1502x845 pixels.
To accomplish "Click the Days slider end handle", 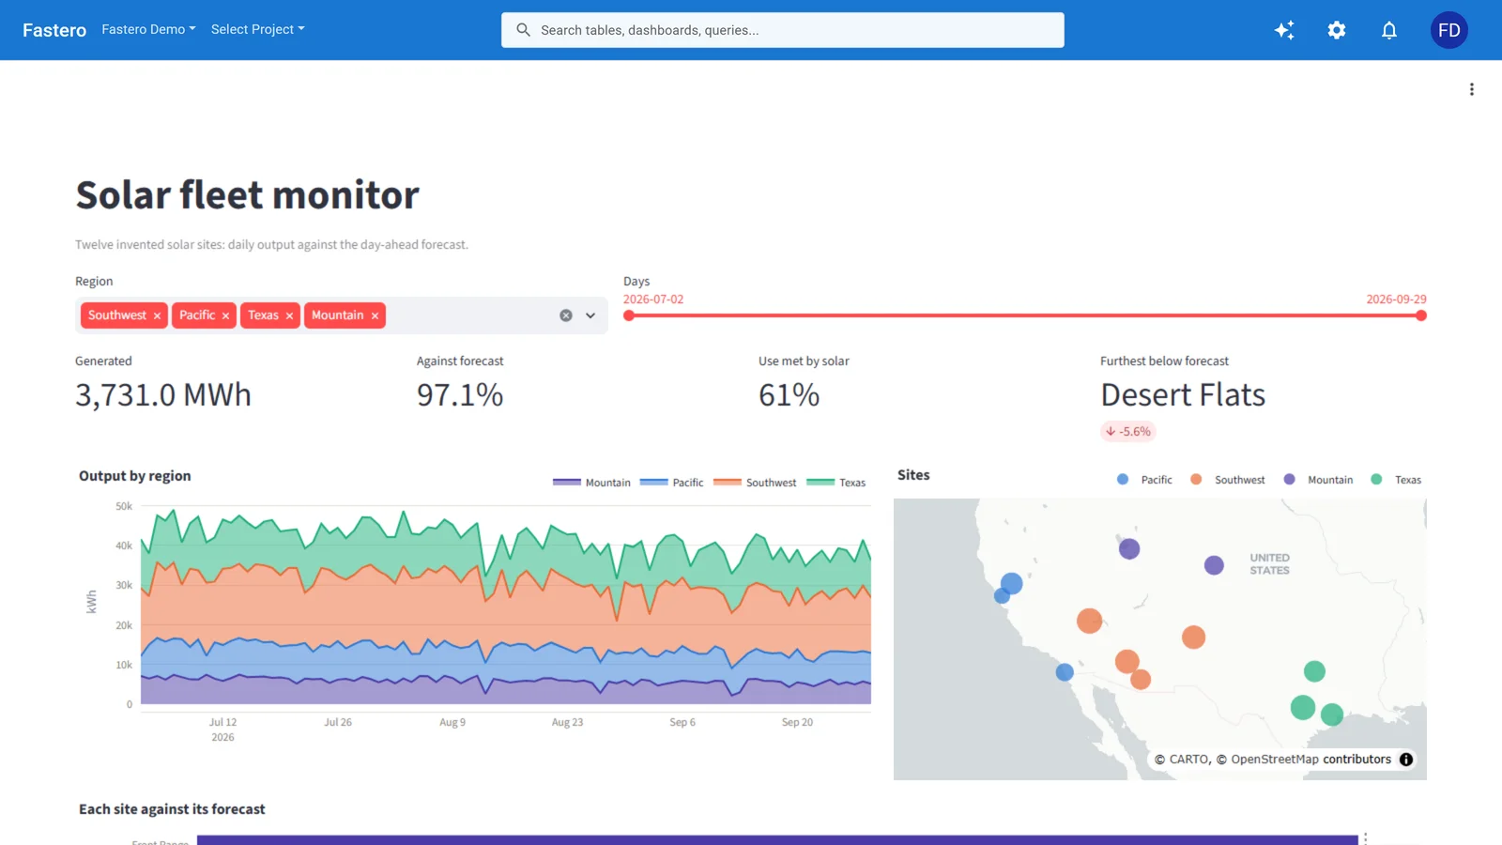I will pyautogui.click(x=1421, y=315).
